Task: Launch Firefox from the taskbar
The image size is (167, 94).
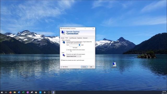Action: 10,92
